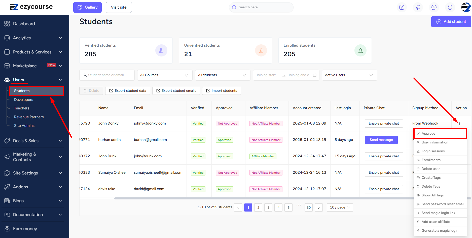Open the notifications bell icon
472x238 pixels.
click(x=450, y=7)
